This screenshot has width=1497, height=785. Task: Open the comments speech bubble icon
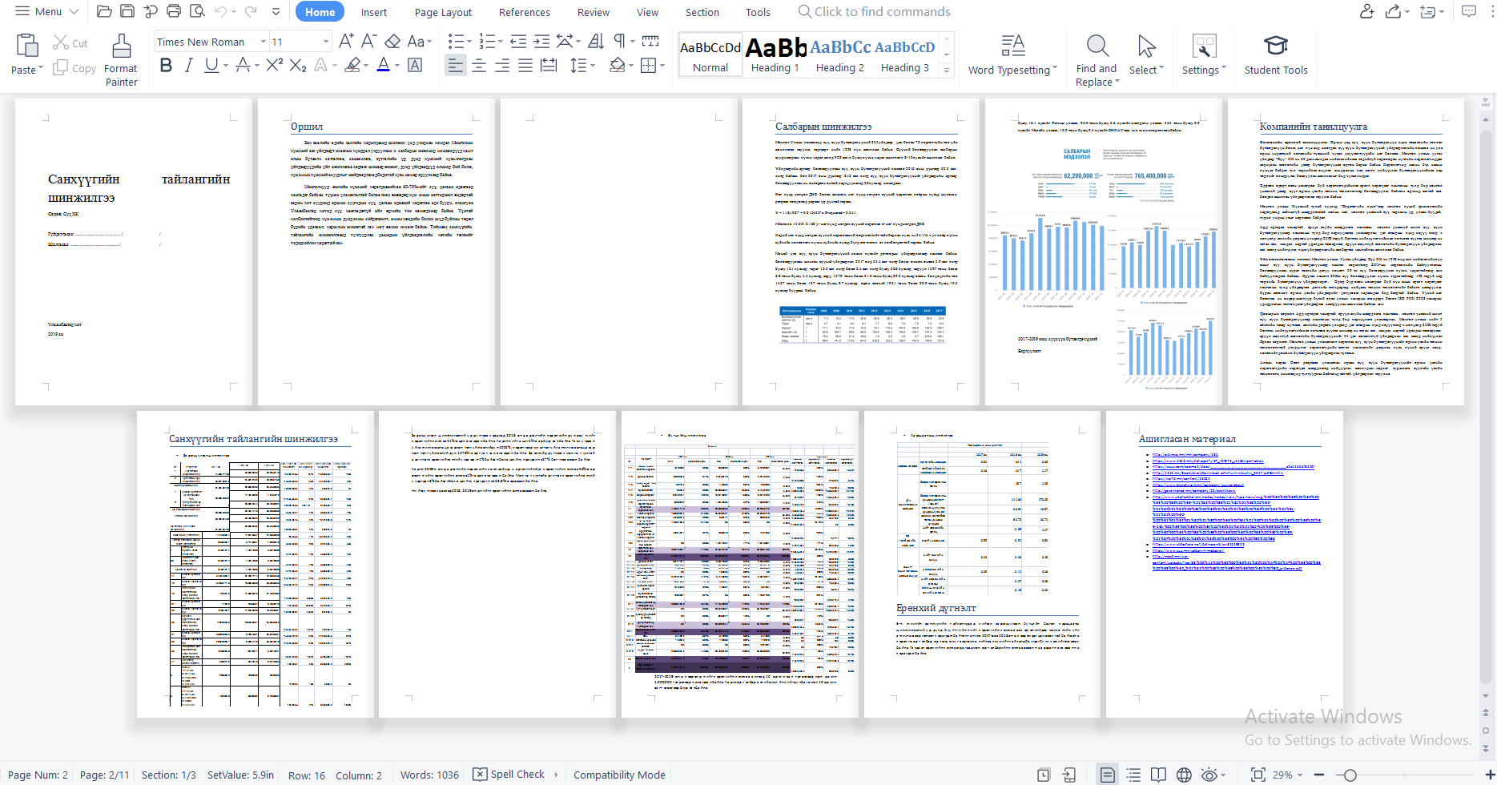(1469, 11)
